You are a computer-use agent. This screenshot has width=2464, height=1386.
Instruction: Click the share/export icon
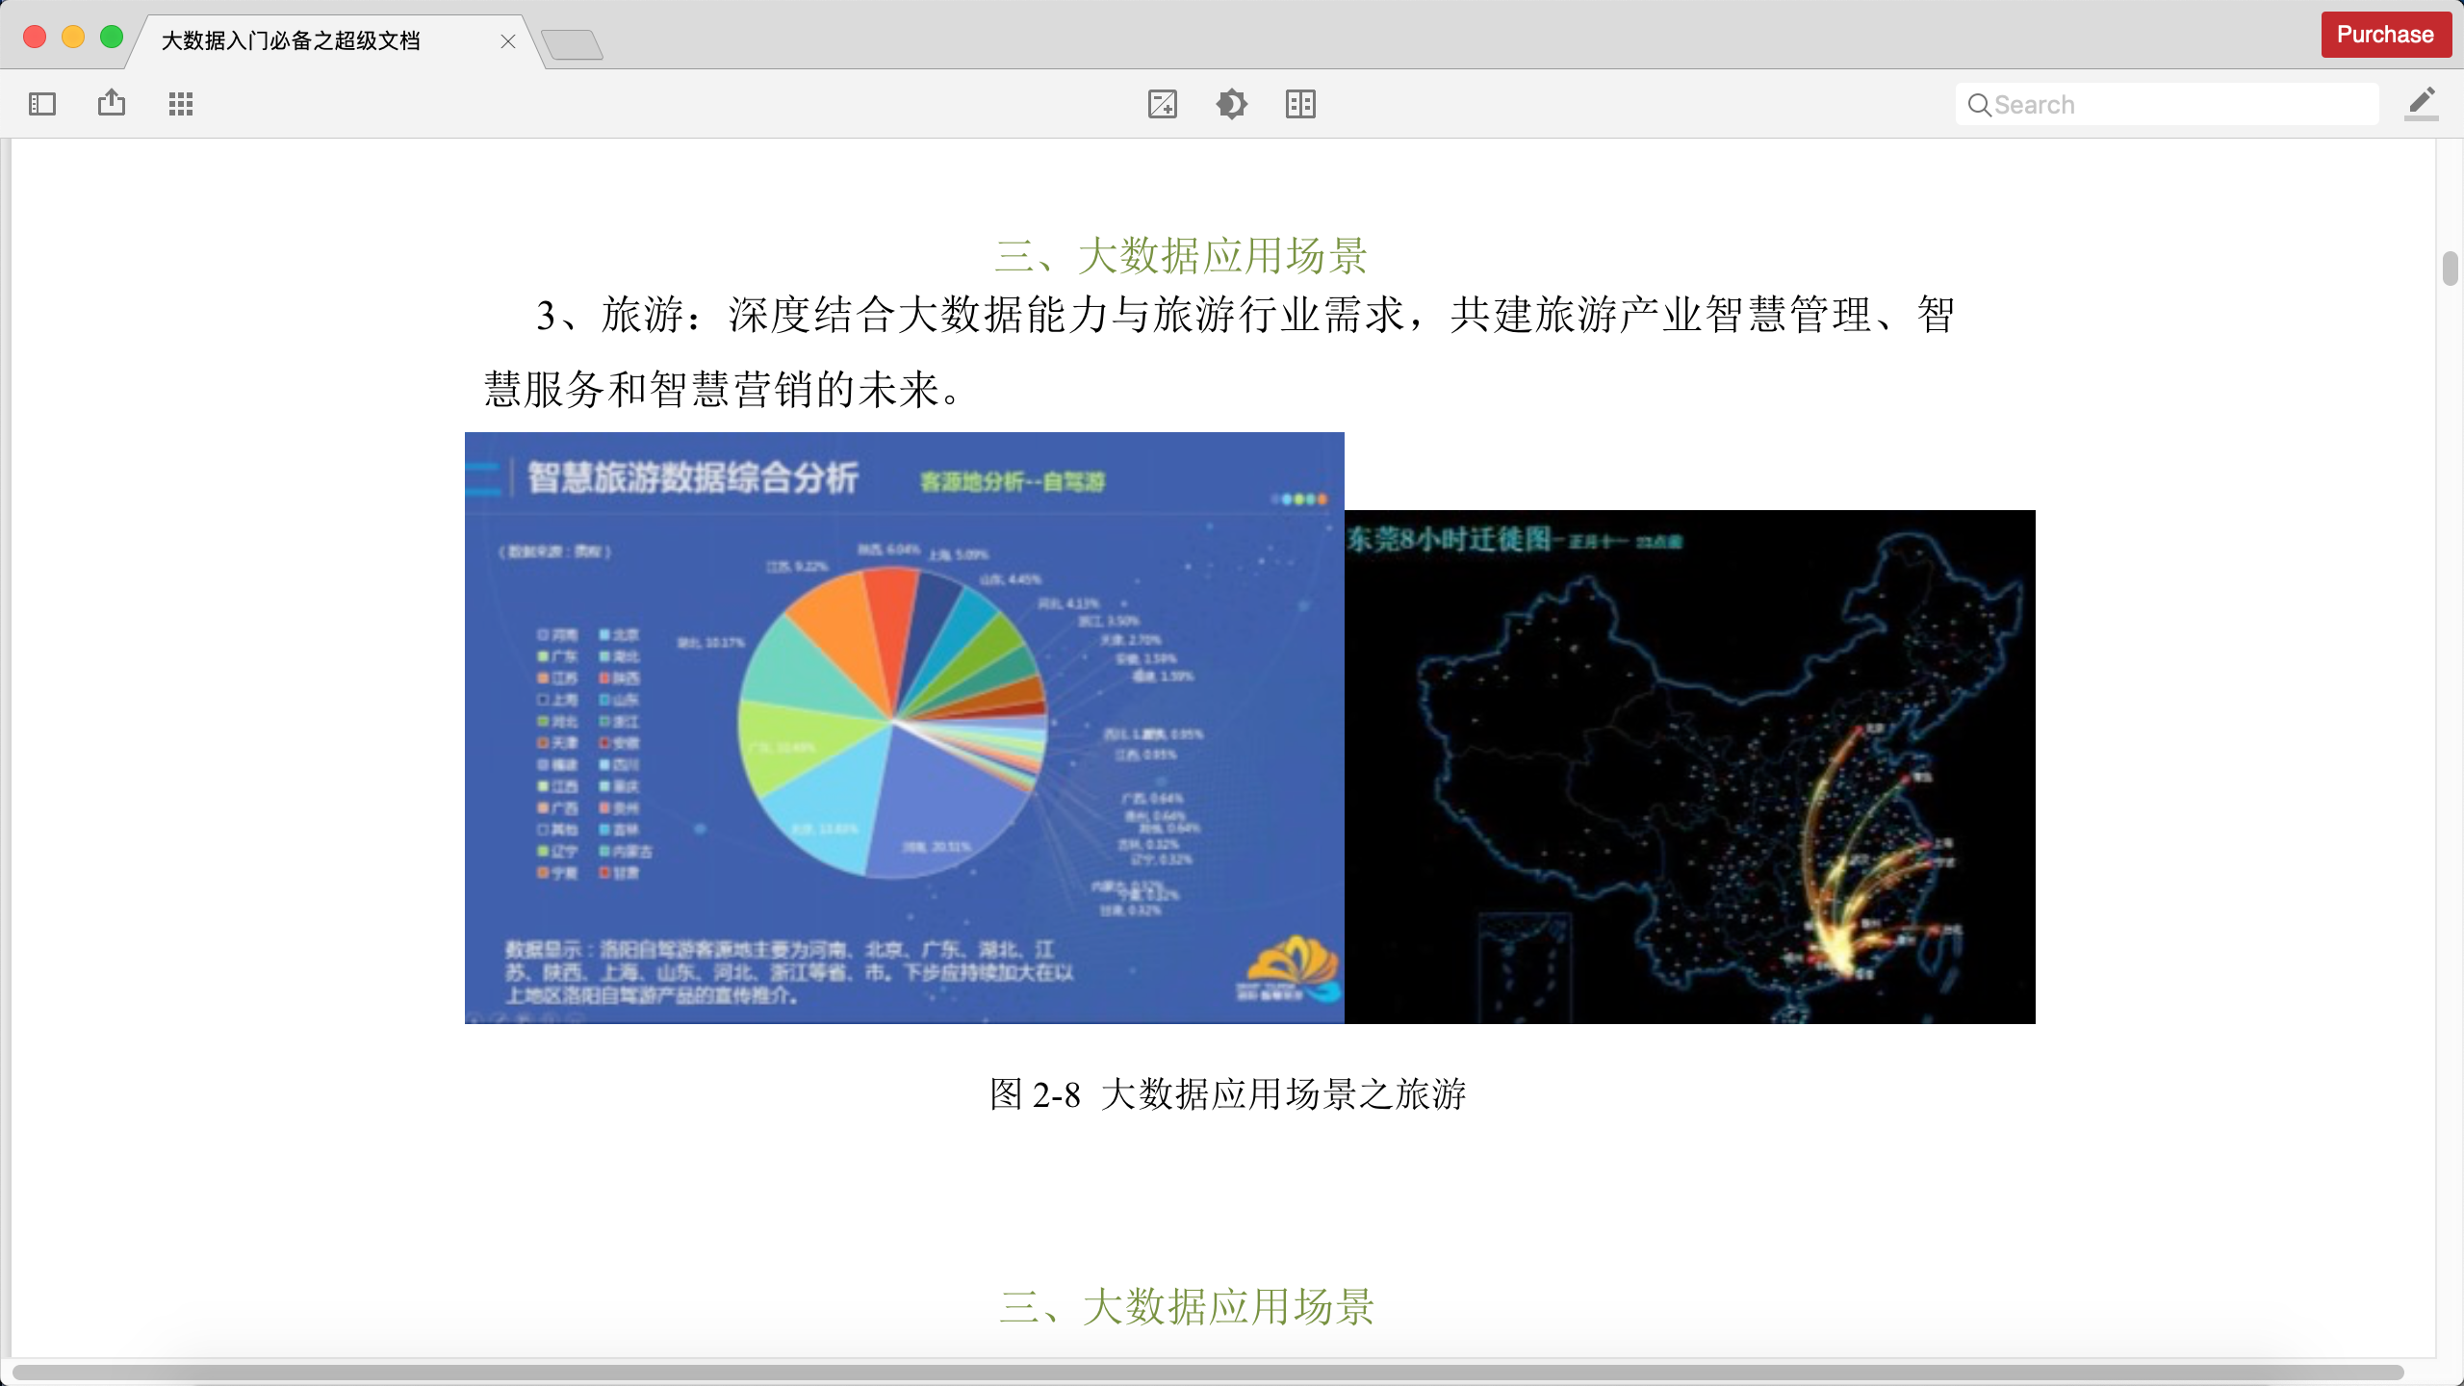coord(112,103)
